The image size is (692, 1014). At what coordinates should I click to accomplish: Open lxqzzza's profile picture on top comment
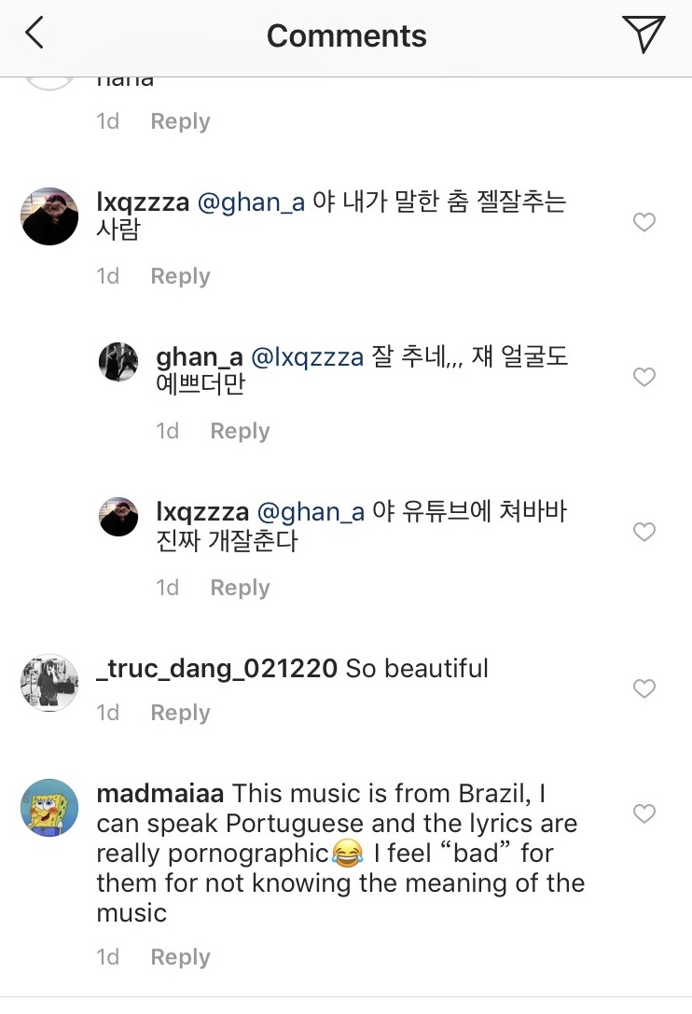coord(49,216)
